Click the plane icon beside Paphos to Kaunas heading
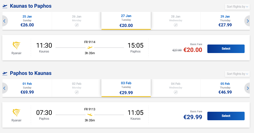This screenshot has height=133, width=254. (x=5, y=73)
